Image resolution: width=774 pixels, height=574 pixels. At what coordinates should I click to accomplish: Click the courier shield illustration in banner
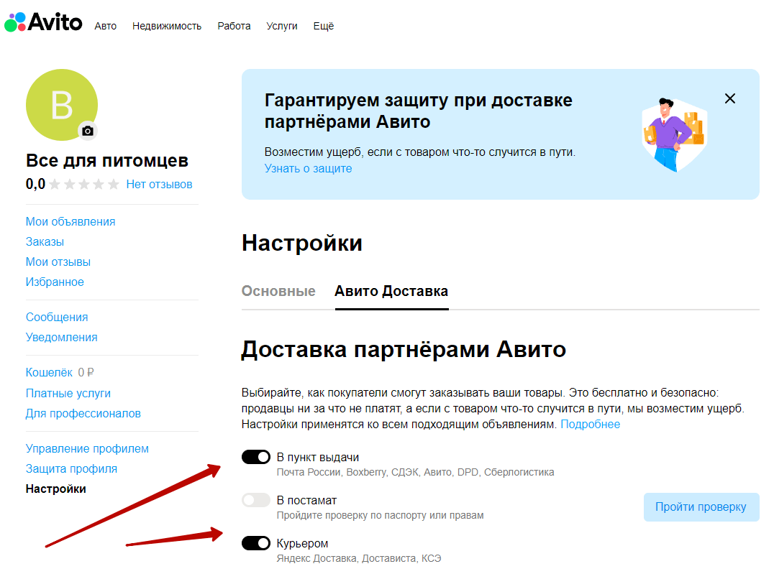(x=674, y=134)
